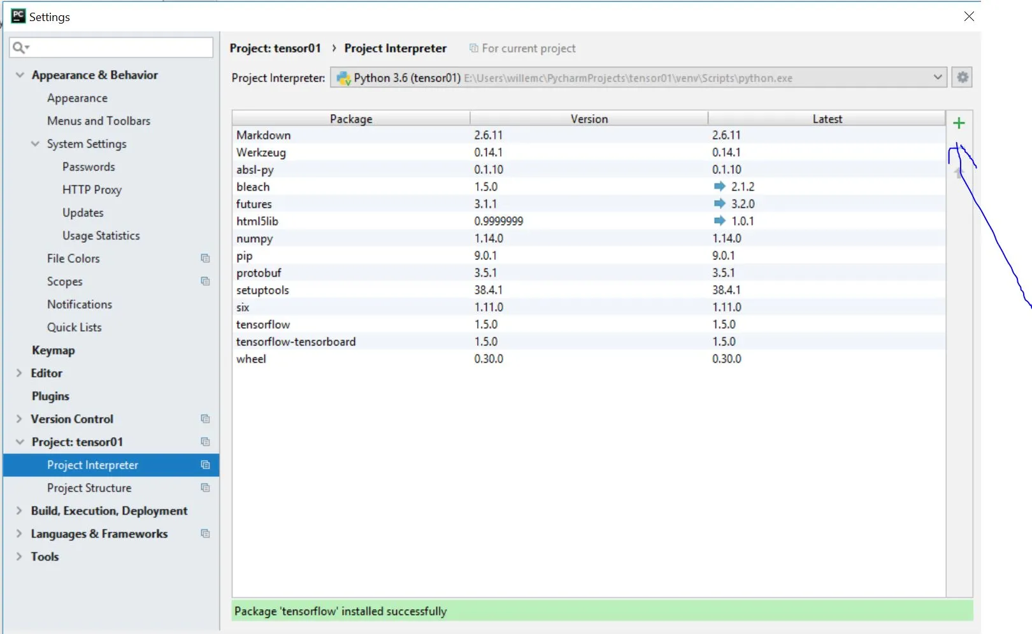The image size is (1032, 634).
Task: Collapse the Project: tensor01 section
Action: pos(20,442)
